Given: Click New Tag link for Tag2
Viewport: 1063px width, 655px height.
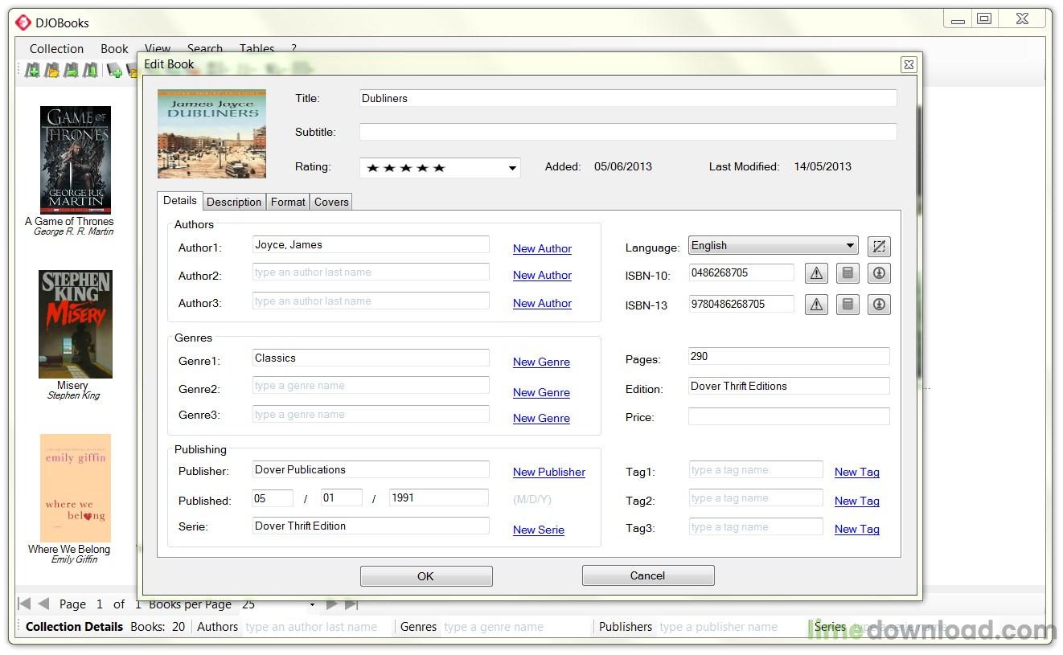Looking at the screenshot, I should 857,501.
